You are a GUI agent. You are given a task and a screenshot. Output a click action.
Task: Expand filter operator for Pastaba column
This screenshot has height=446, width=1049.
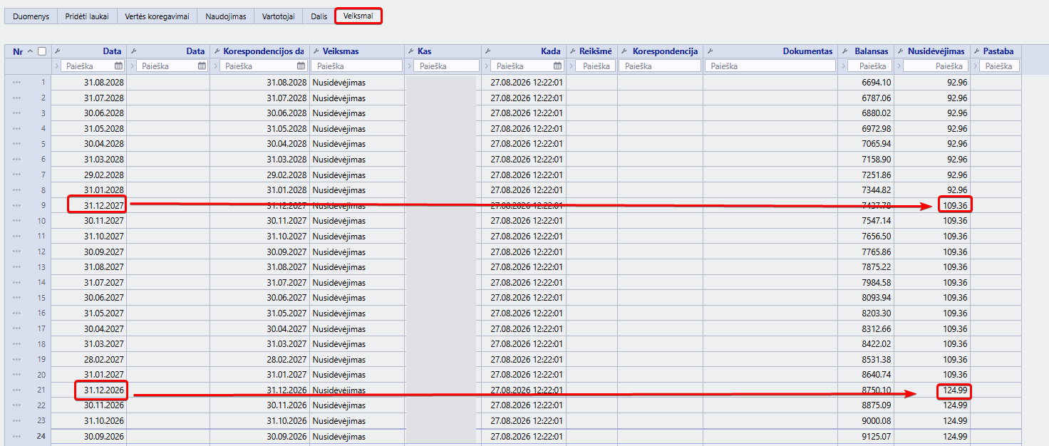click(x=976, y=66)
